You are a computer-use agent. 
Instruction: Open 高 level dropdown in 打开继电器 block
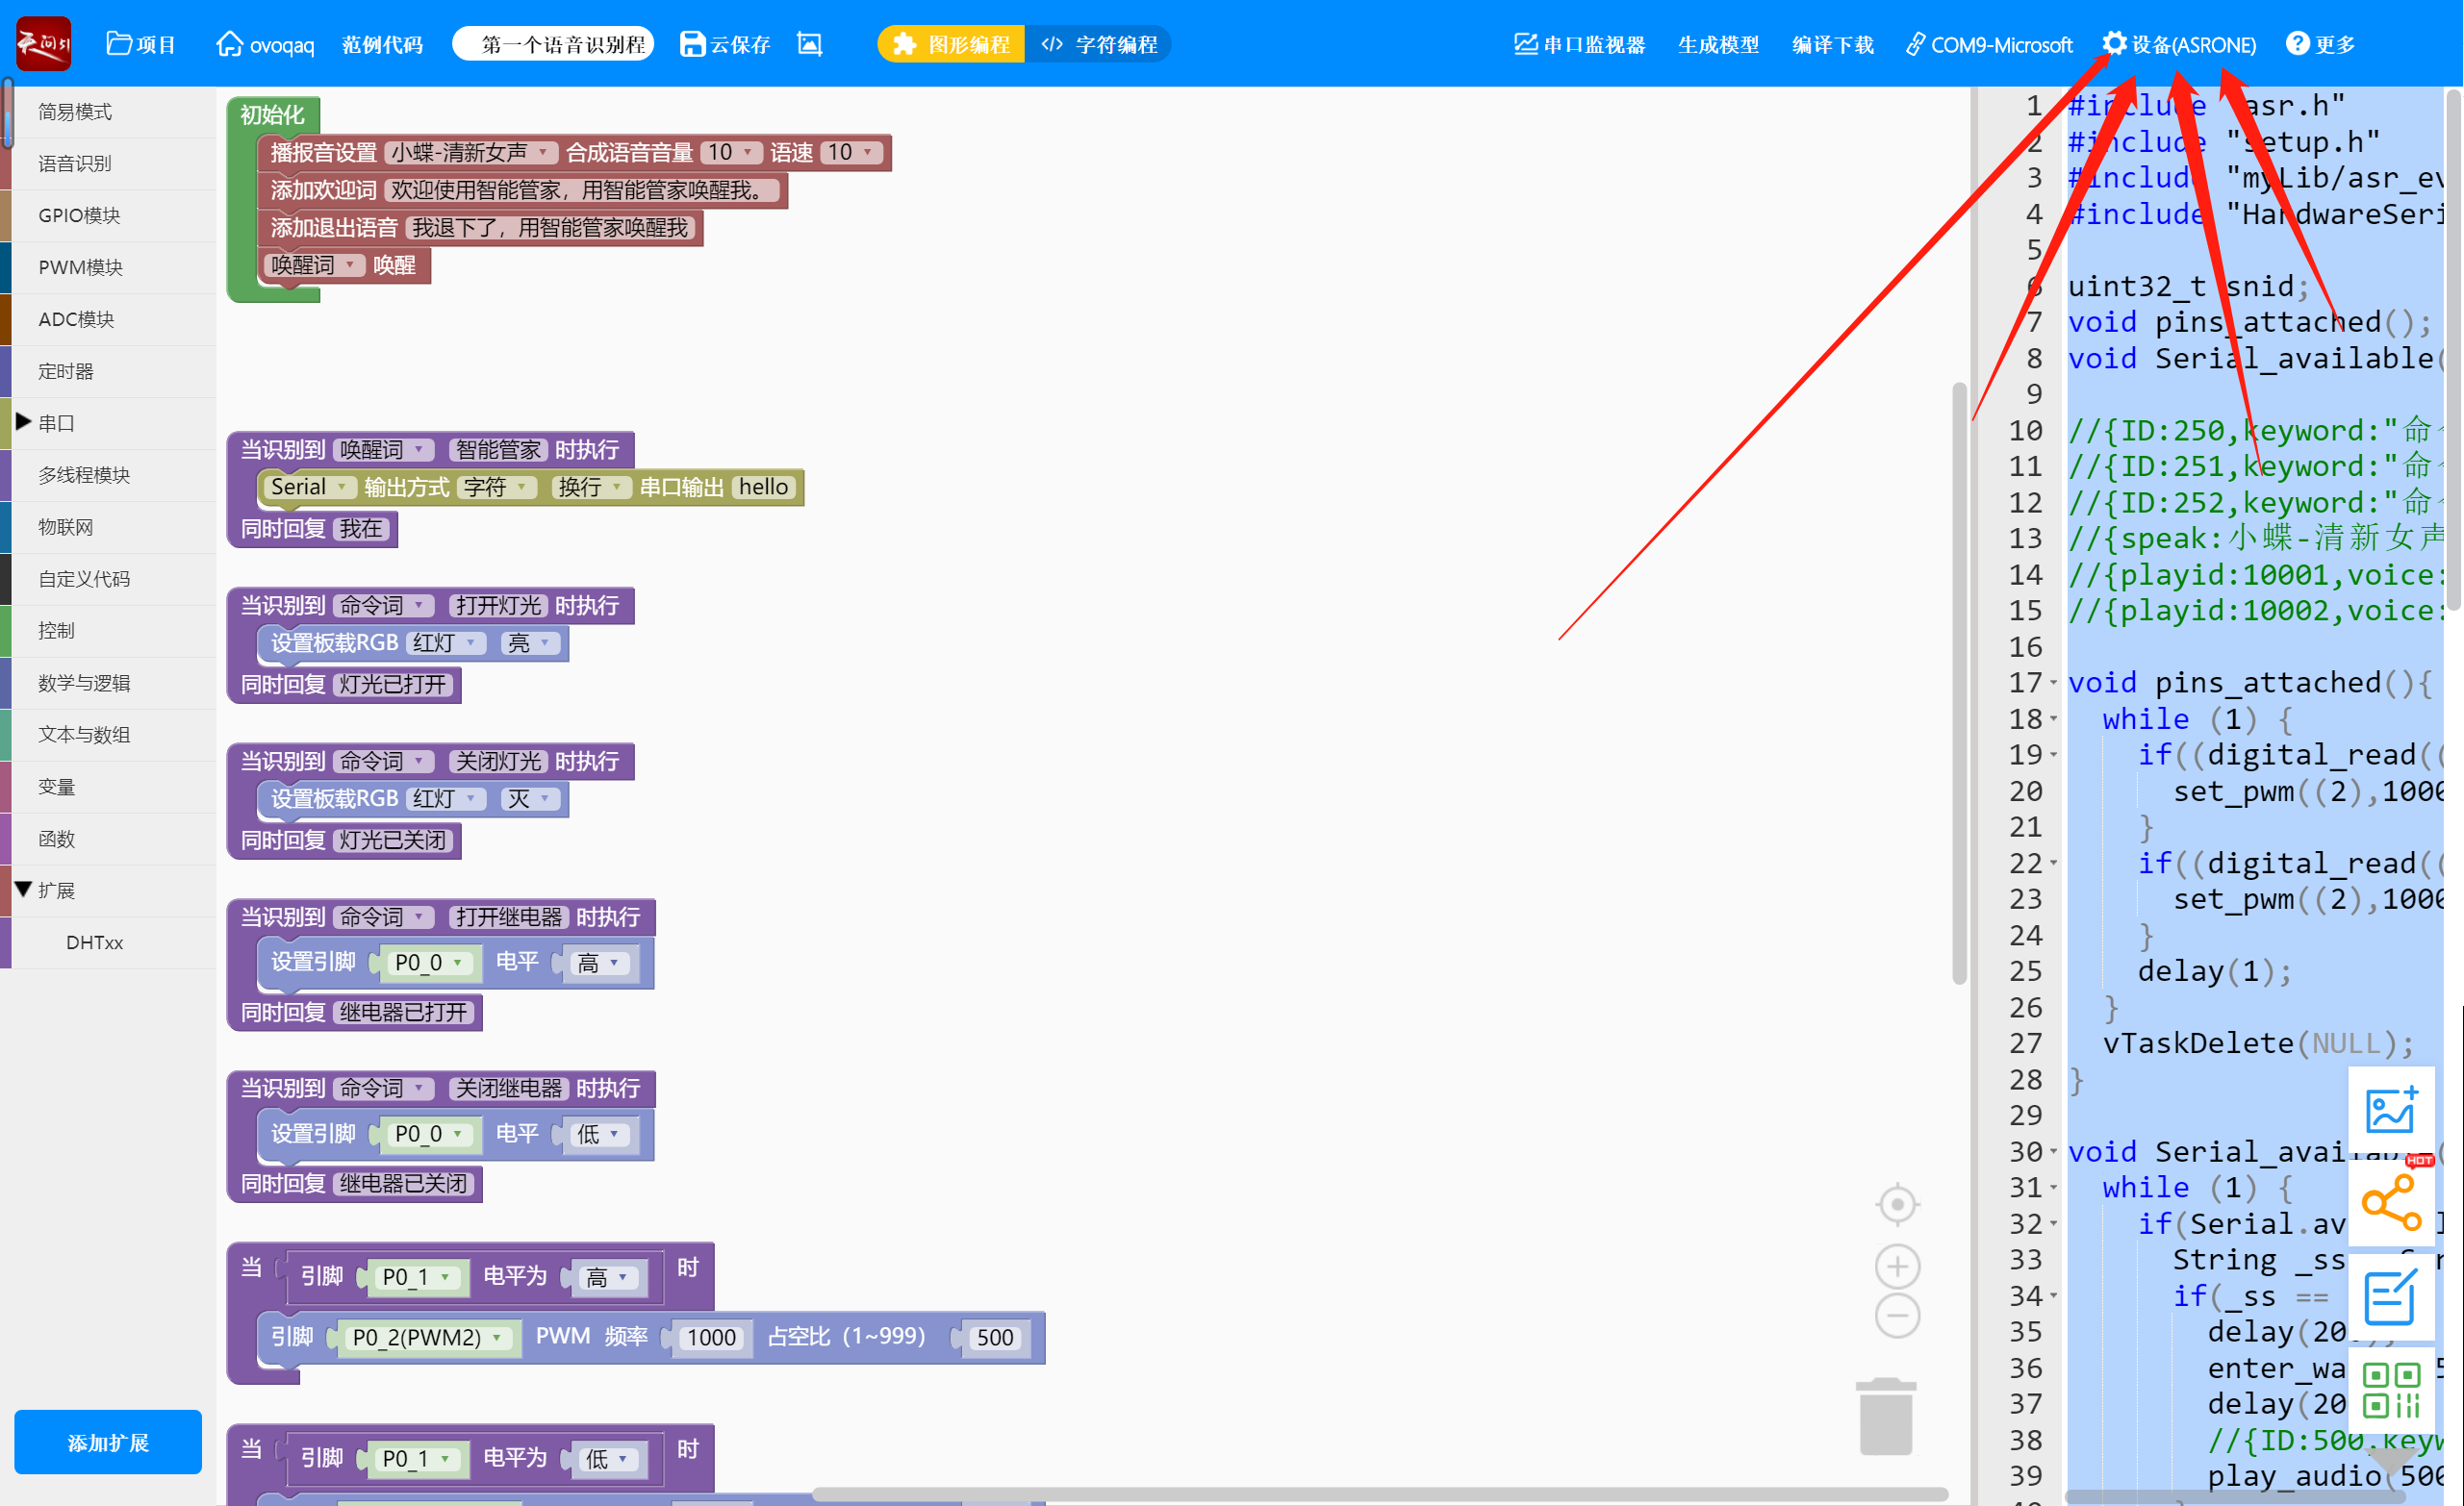[598, 963]
